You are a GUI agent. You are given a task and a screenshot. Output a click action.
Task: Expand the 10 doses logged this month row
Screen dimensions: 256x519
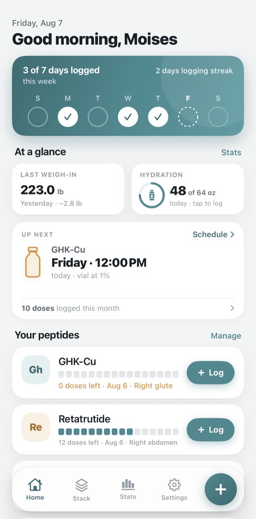[128, 308]
